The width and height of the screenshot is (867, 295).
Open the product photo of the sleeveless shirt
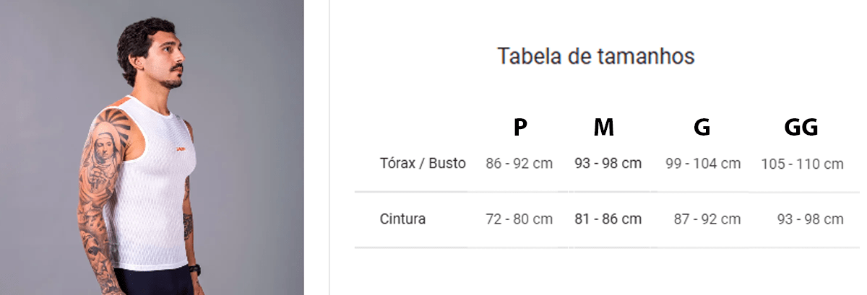point(152,147)
